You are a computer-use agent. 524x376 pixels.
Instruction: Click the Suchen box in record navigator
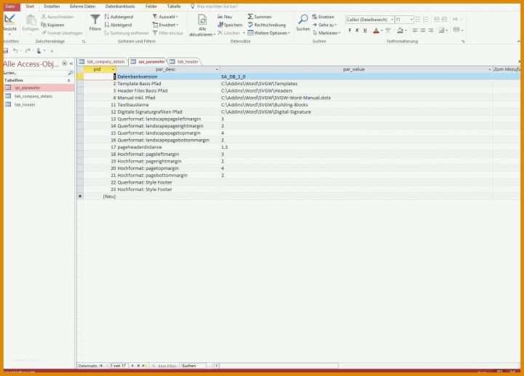[x=194, y=366]
